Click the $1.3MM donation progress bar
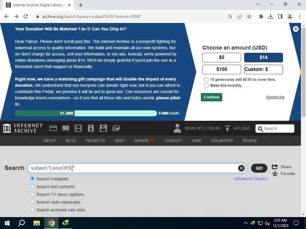This screenshot has height=229, width=306. click(86, 113)
